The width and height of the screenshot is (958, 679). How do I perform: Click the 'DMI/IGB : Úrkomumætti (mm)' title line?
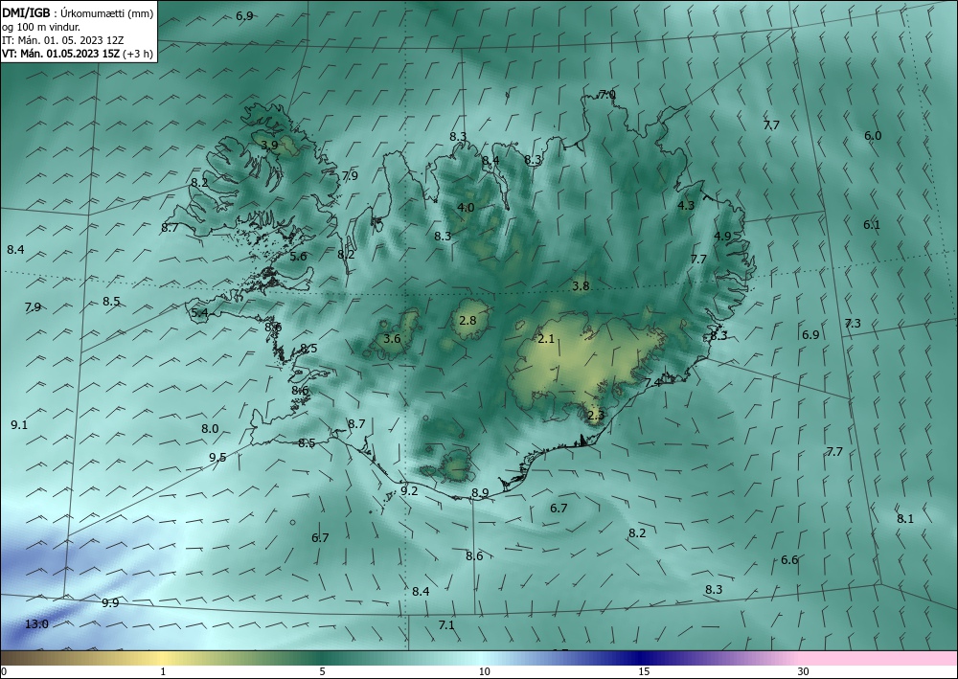click(78, 13)
